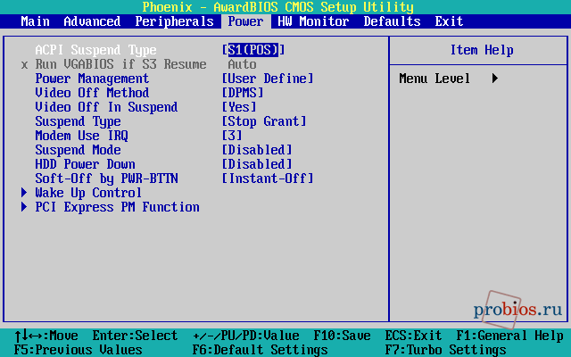Click the F1:General Help hint
This screenshot has width=571, height=357.
click(509, 336)
